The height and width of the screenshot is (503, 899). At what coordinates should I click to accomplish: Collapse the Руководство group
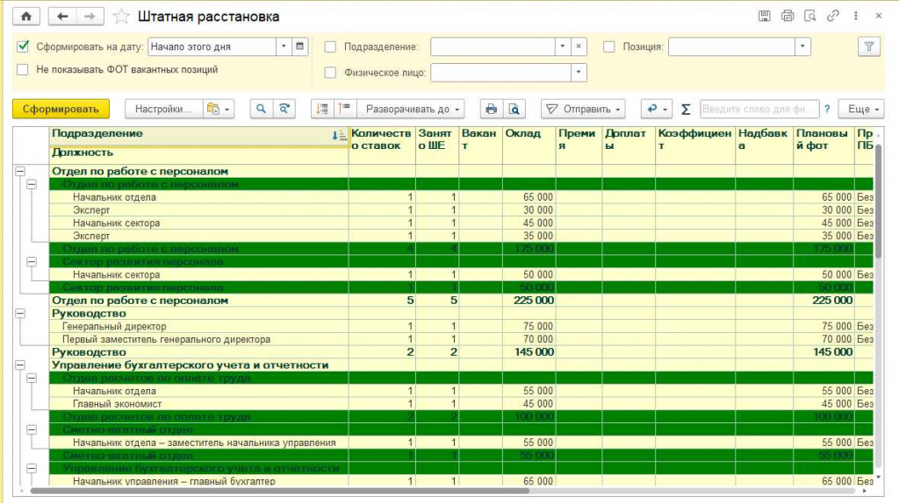pyautogui.click(x=20, y=313)
